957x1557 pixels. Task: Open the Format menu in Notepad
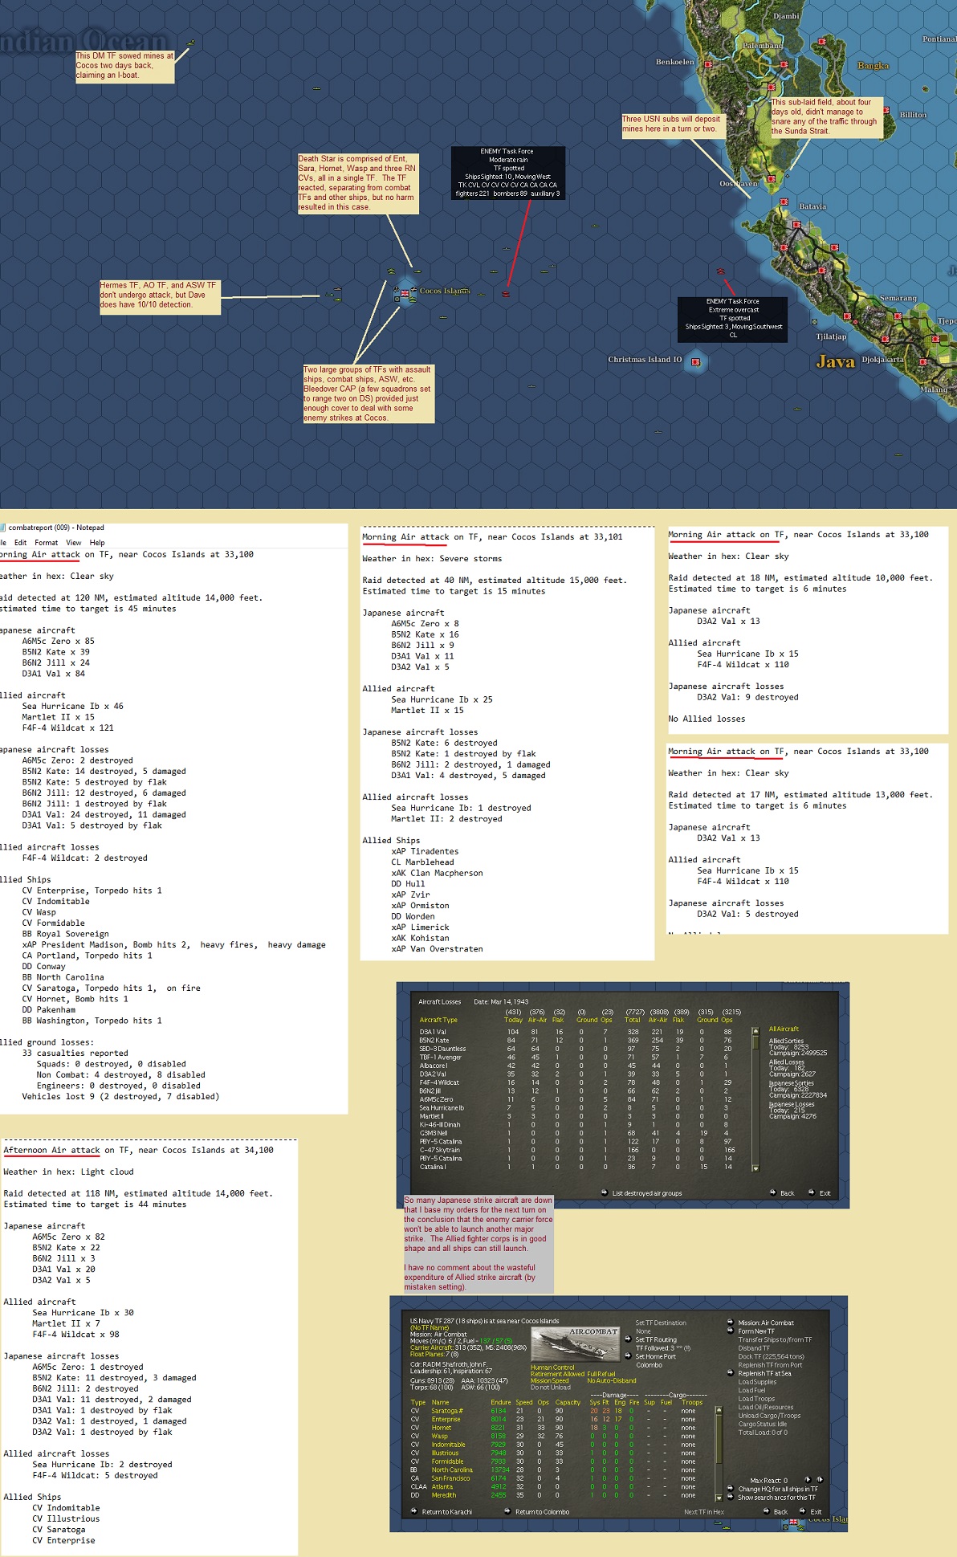(47, 543)
